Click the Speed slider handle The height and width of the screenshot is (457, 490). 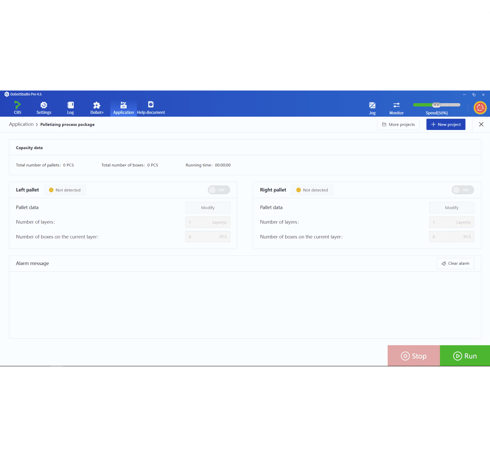436,105
